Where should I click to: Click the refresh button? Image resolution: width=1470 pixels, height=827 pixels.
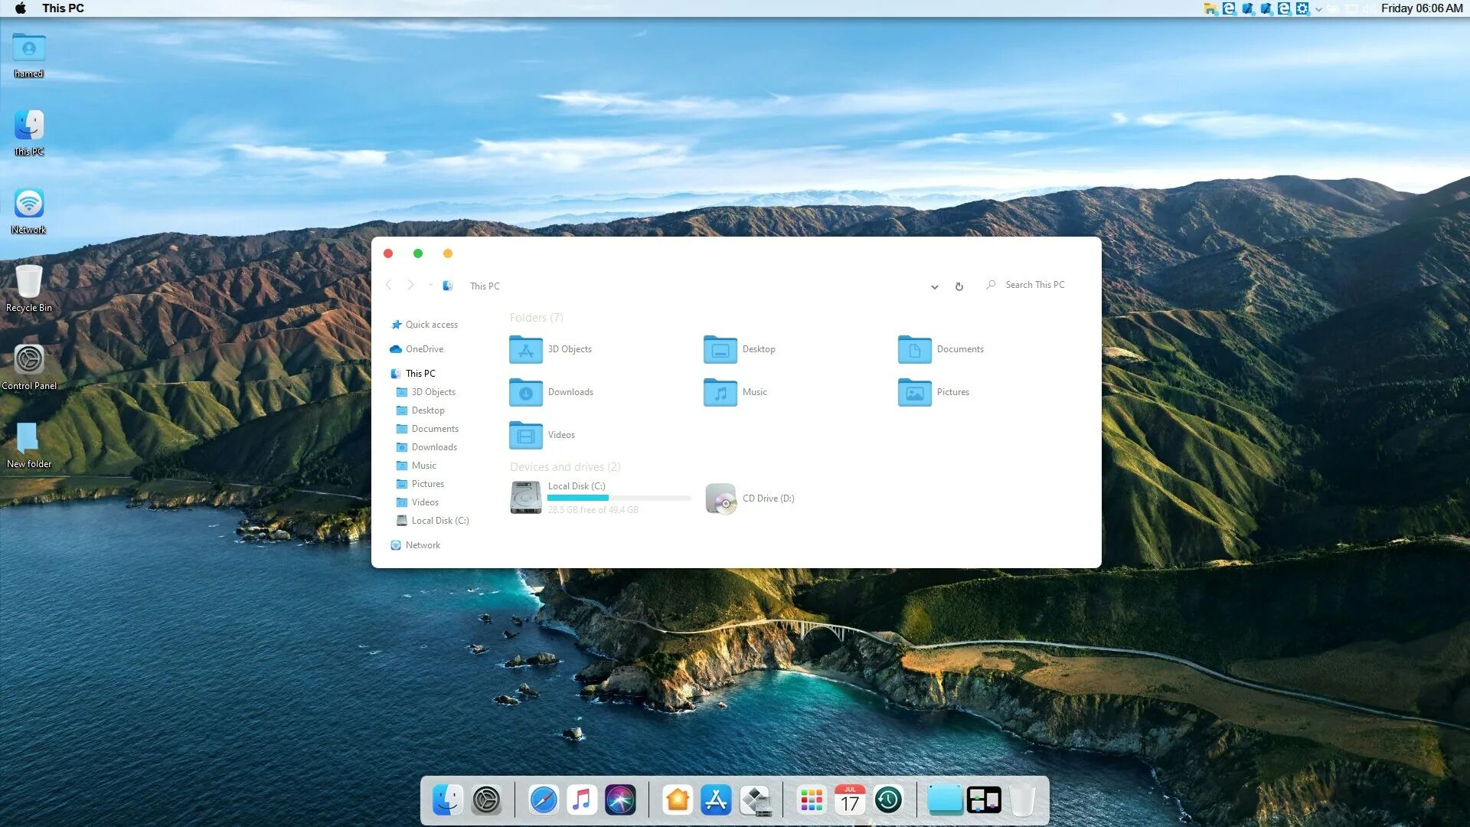959,287
